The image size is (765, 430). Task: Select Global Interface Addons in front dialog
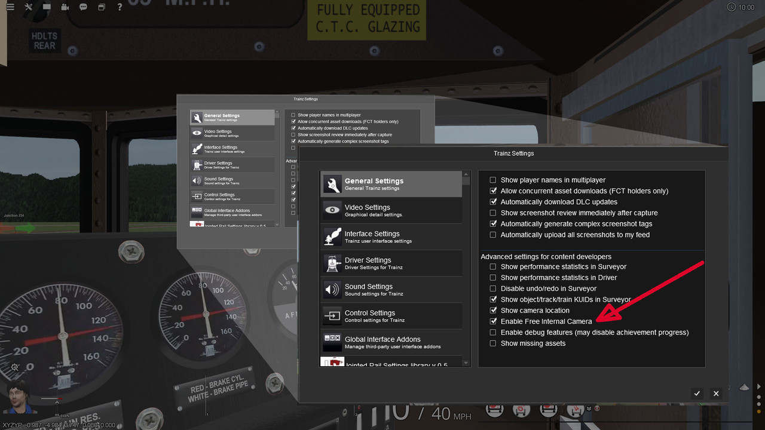tap(391, 342)
